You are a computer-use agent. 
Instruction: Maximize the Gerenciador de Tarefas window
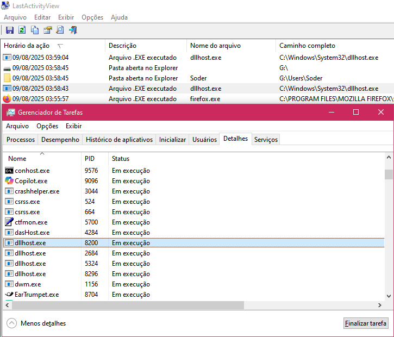pos(356,112)
